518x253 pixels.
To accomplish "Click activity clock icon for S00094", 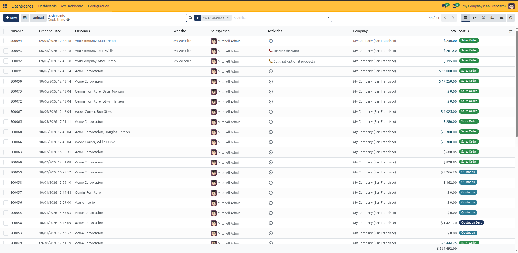I will [x=271, y=41].
